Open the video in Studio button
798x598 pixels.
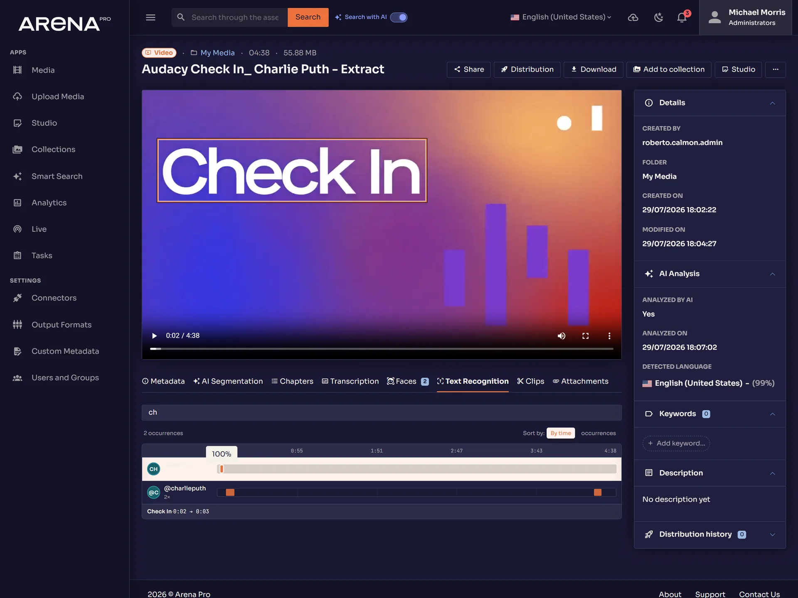click(738, 70)
